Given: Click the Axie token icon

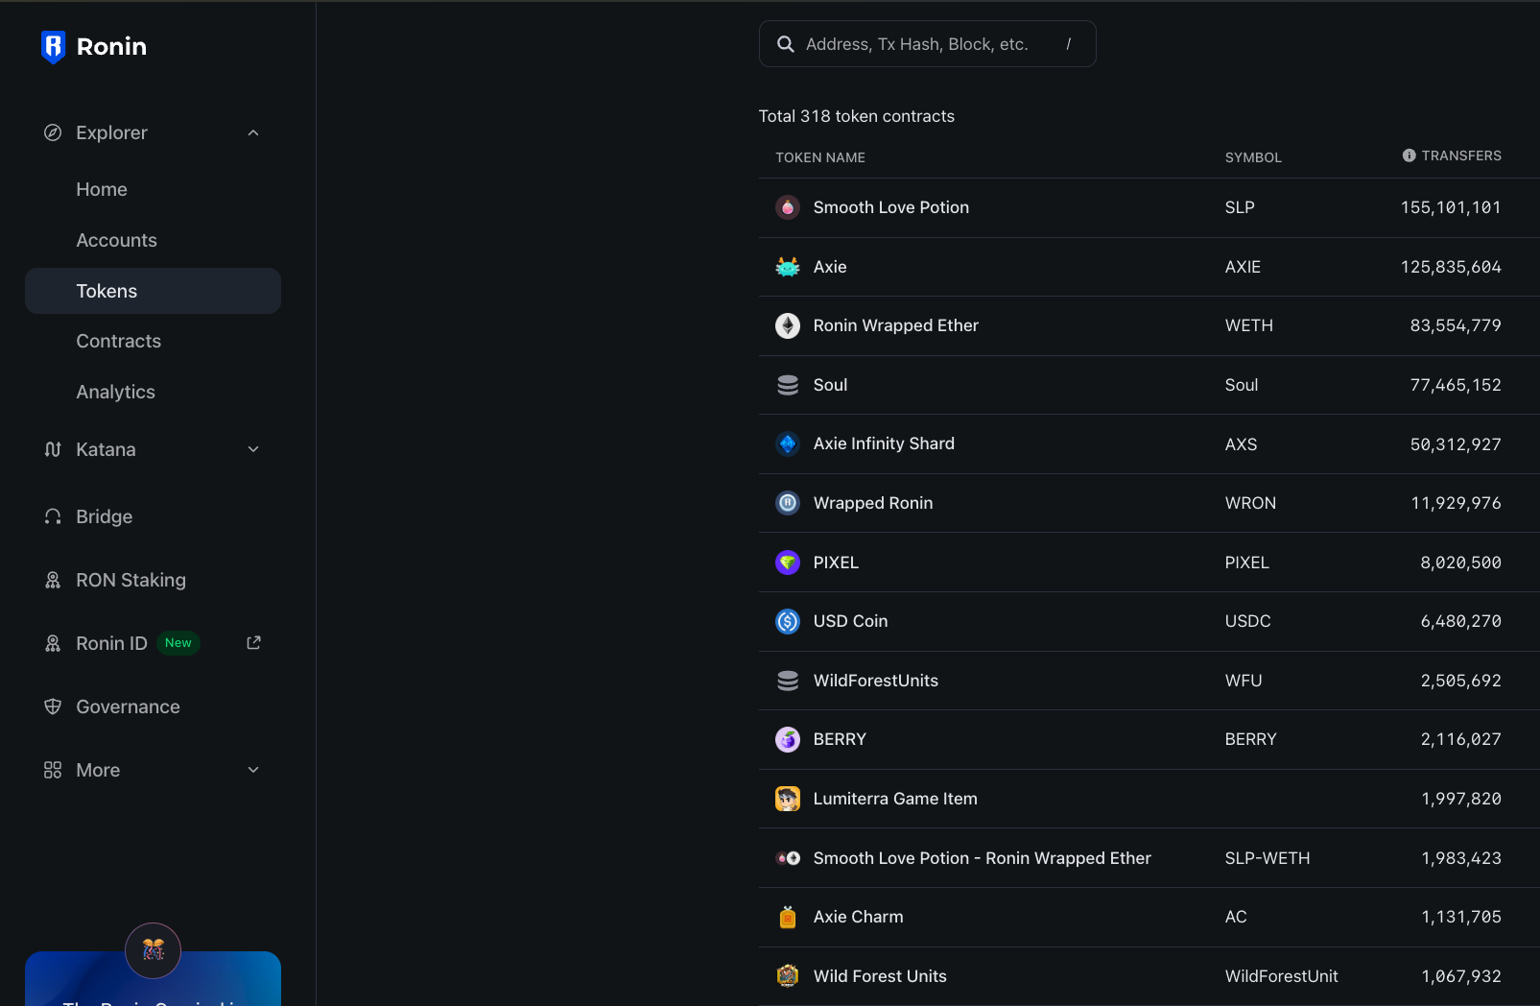Looking at the screenshot, I should tap(788, 267).
